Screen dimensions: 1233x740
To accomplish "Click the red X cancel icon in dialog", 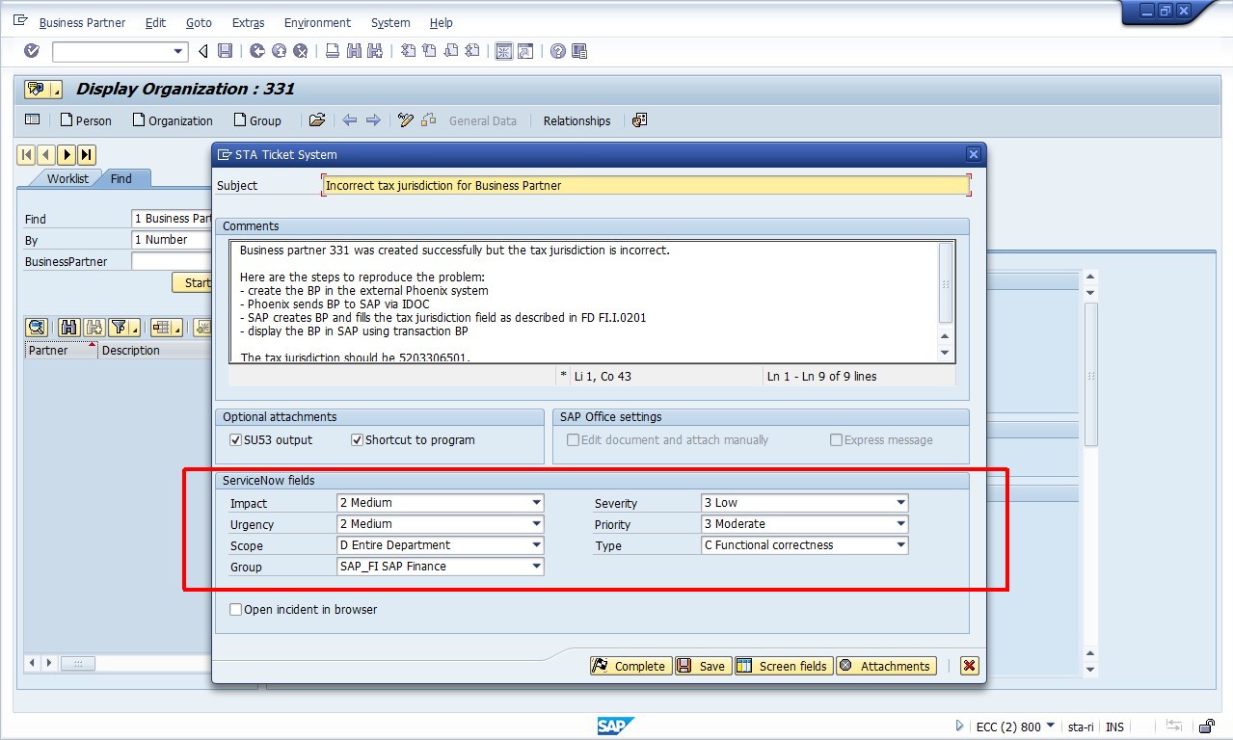I will tap(969, 666).
